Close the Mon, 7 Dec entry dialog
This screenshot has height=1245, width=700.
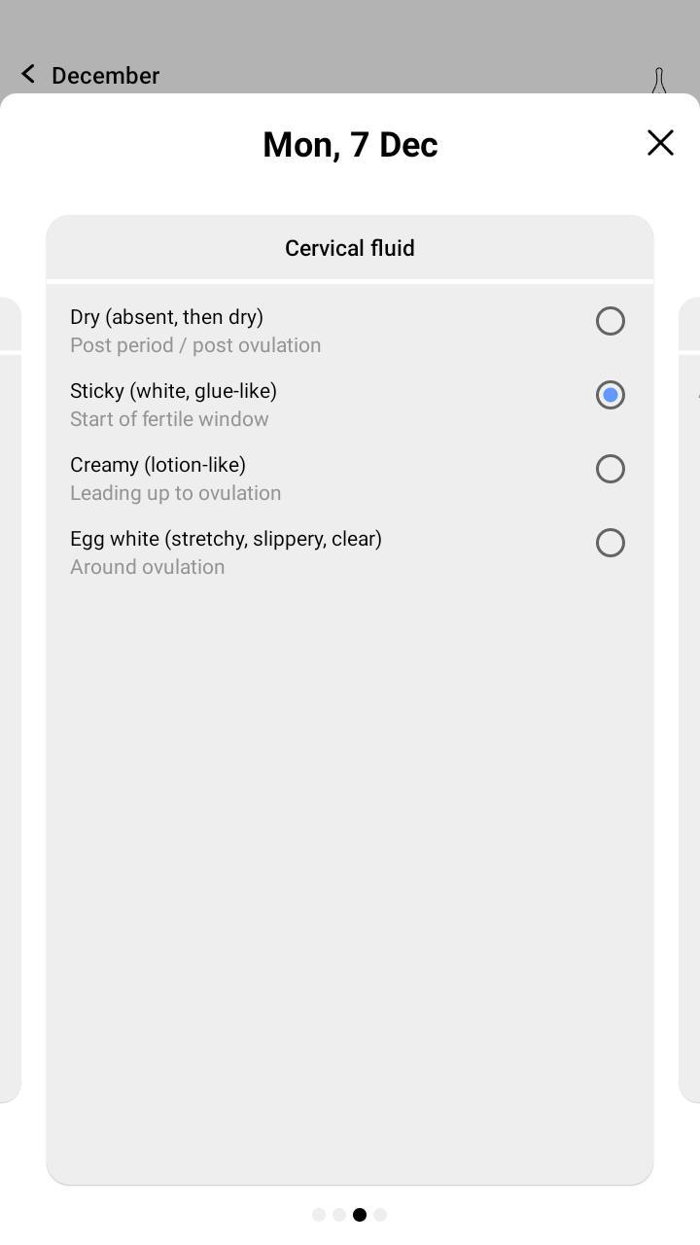pyautogui.click(x=660, y=142)
